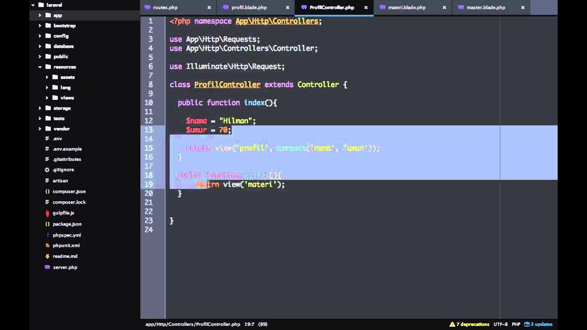Click the readme.md book icon
The height and width of the screenshot is (330, 587).
47,256
